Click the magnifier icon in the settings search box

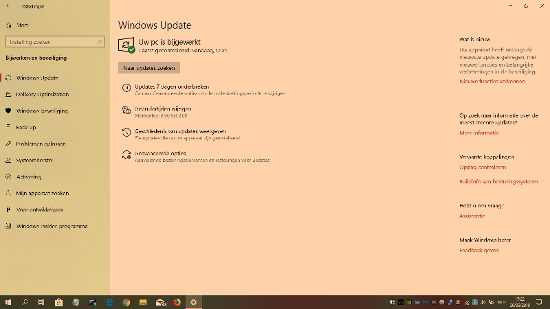tap(99, 42)
